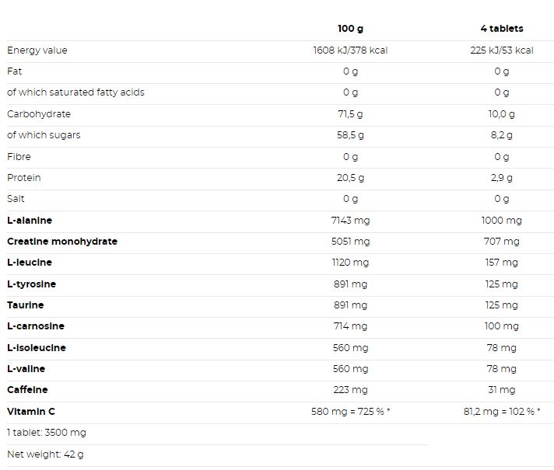Click the 'Taurine' row label
Image resolution: width=554 pixels, height=470 pixels.
coord(26,305)
